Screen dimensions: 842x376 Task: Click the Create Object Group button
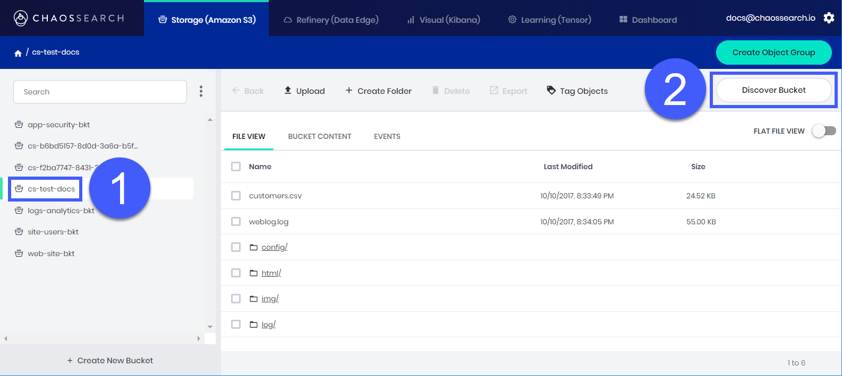pos(773,52)
